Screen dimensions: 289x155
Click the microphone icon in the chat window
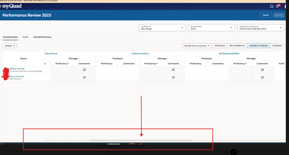pyautogui.click(x=226, y=152)
